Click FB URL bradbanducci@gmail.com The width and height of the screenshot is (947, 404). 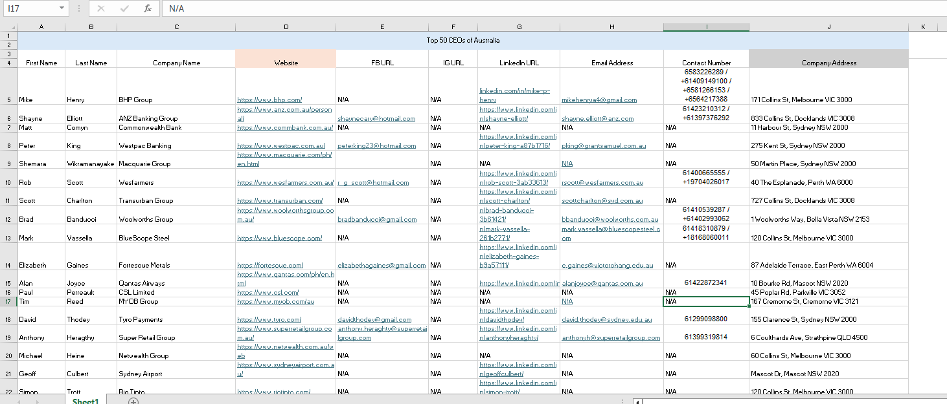point(377,220)
